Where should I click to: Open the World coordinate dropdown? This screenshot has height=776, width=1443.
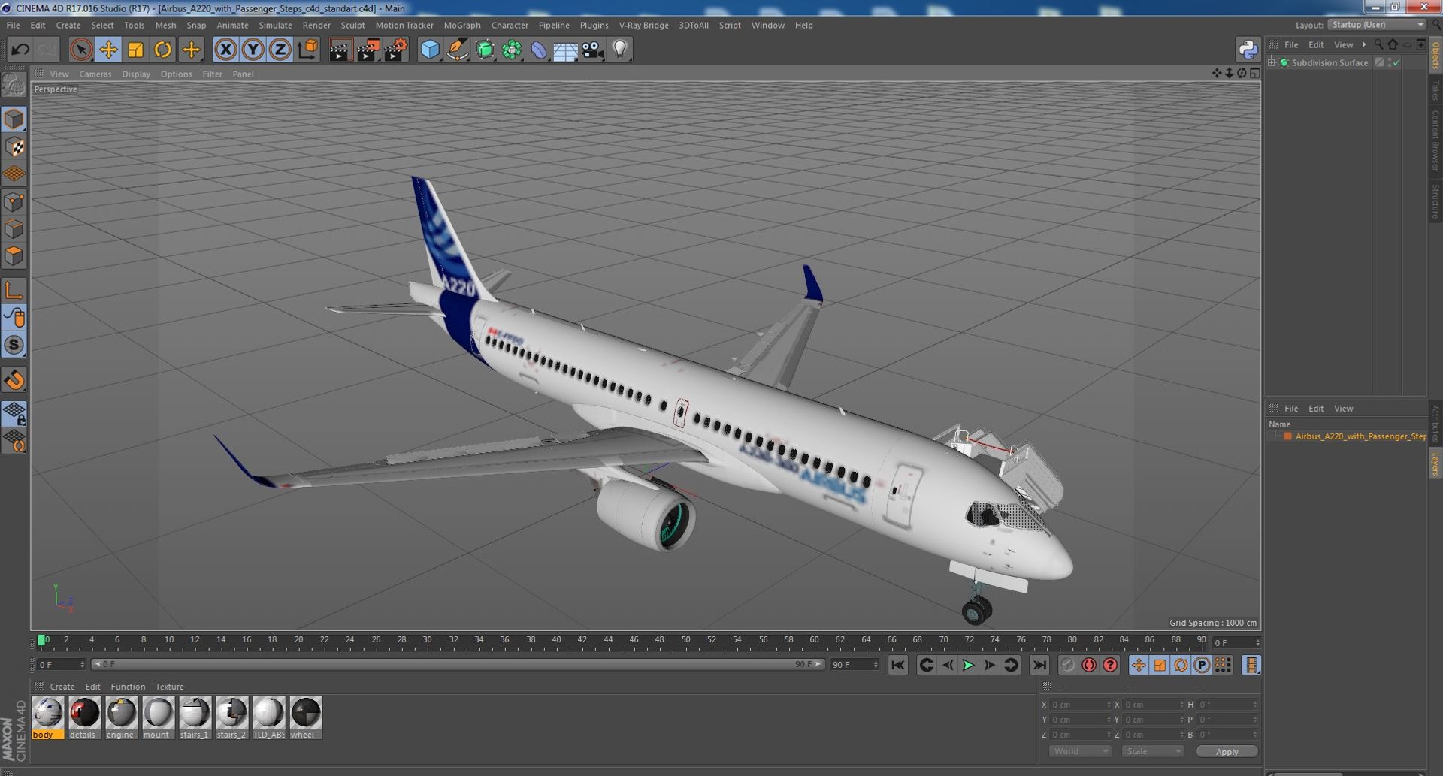(x=1079, y=752)
